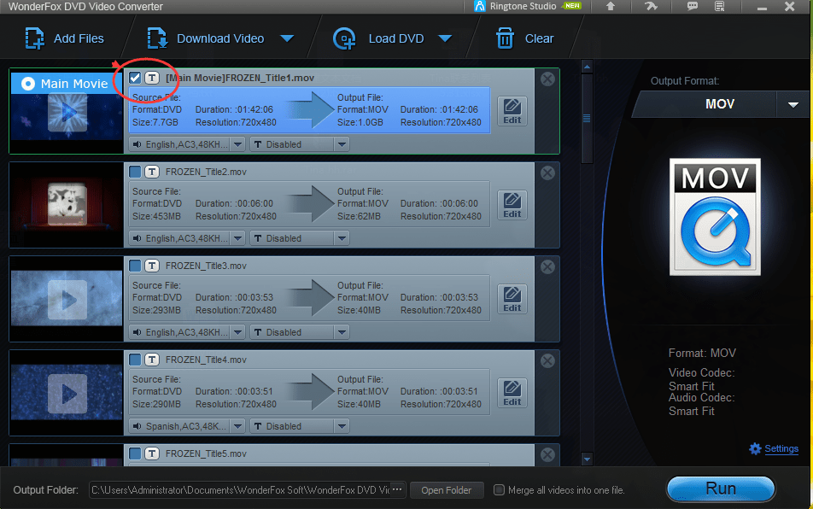Viewport: 813px width, 509px height.
Task: Edit the FROZEN_Title4.mov video
Action: pyautogui.click(x=512, y=393)
